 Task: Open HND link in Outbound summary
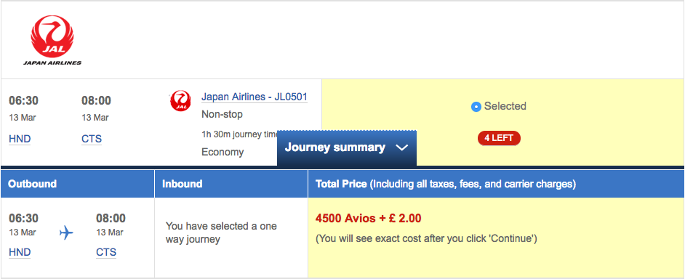tap(20, 252)
